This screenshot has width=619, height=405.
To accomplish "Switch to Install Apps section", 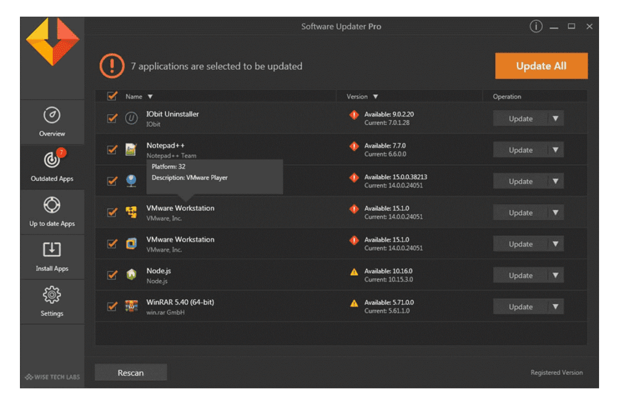I will coord(52,257).
